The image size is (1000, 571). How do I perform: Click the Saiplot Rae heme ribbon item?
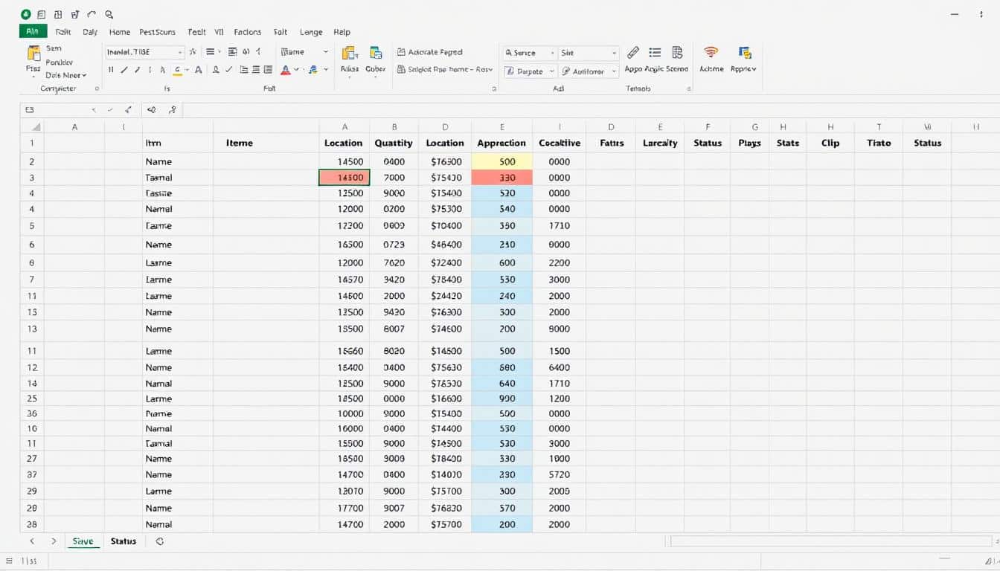point(445,69)
